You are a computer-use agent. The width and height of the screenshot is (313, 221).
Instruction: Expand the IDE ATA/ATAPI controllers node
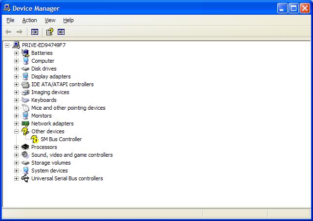[x=16, y=84]
